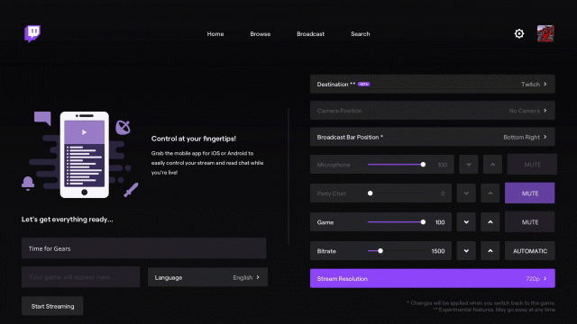Screen dimensions: 577x324
Task: Click the Twitch logo icon
Action: tap(32, 34)
